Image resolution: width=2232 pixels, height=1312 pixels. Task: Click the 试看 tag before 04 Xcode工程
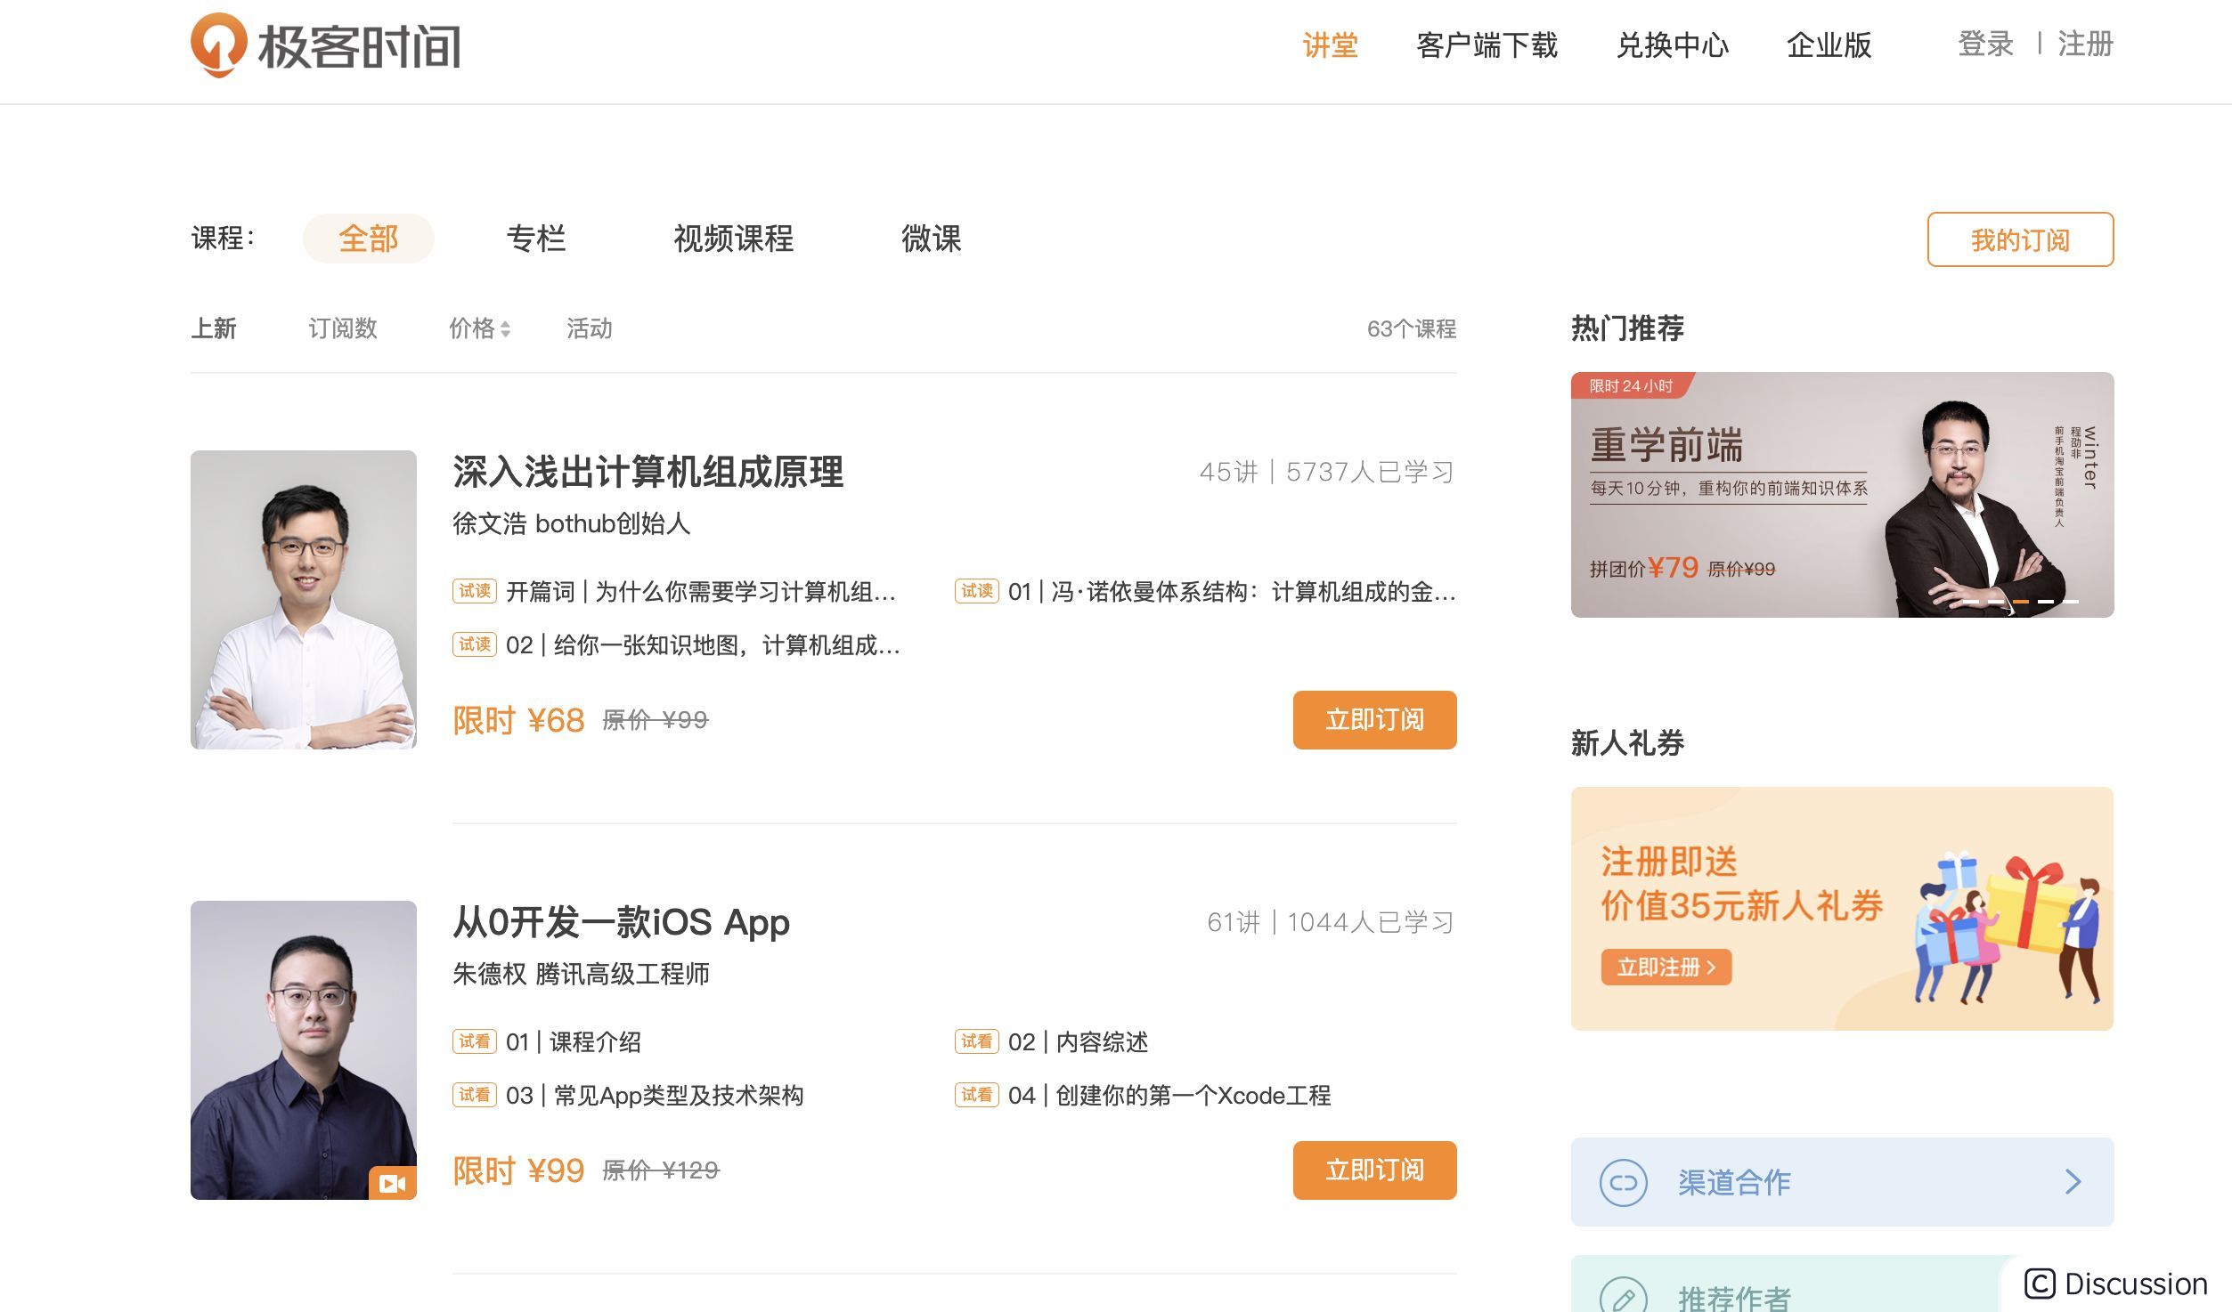(x=976, y=1095)
